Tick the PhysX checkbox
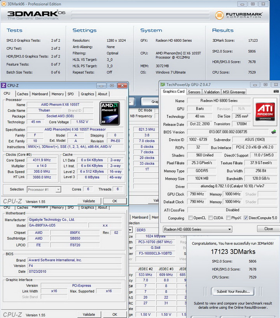 [228, 218]
